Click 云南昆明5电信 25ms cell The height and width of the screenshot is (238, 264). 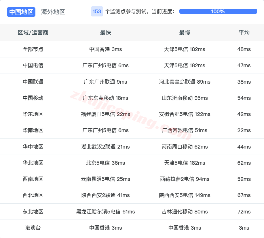click(106, 179)
